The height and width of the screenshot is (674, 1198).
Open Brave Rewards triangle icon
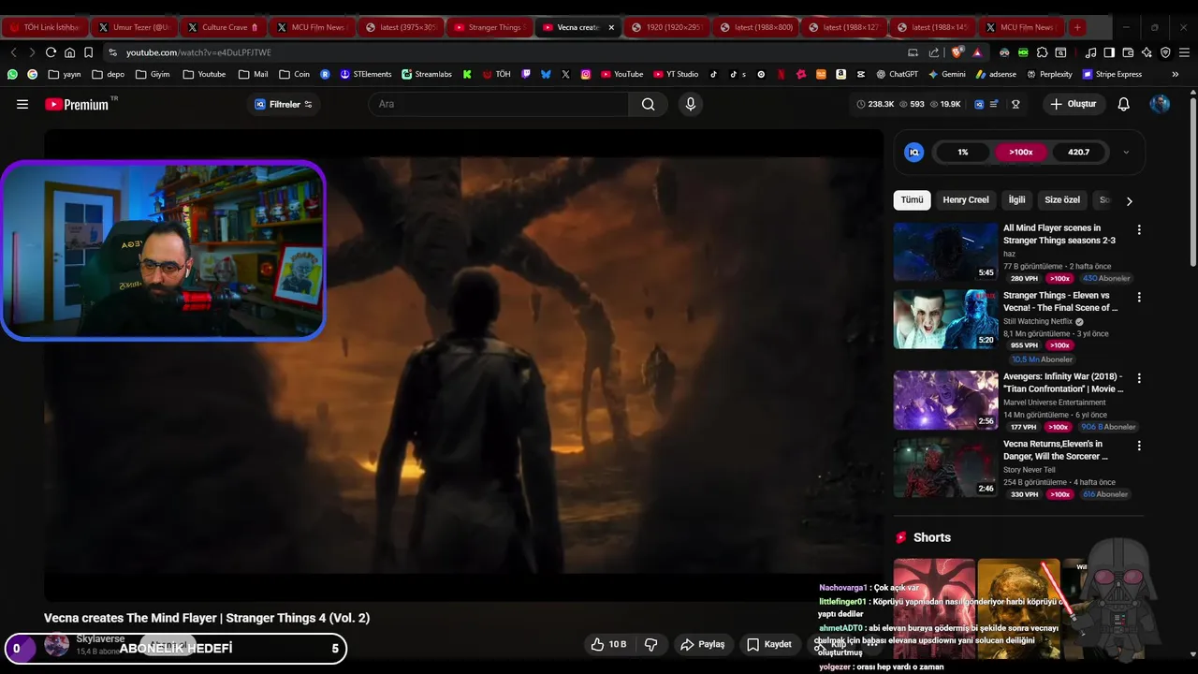(977, 52)
